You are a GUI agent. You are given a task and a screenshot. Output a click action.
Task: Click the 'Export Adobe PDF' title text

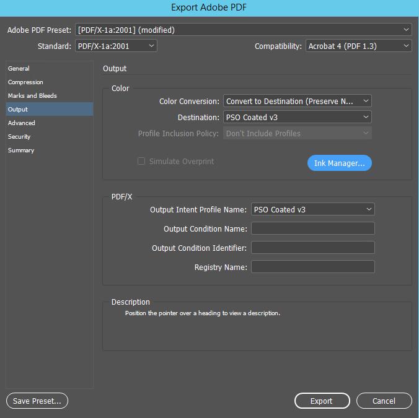point(209,7)
